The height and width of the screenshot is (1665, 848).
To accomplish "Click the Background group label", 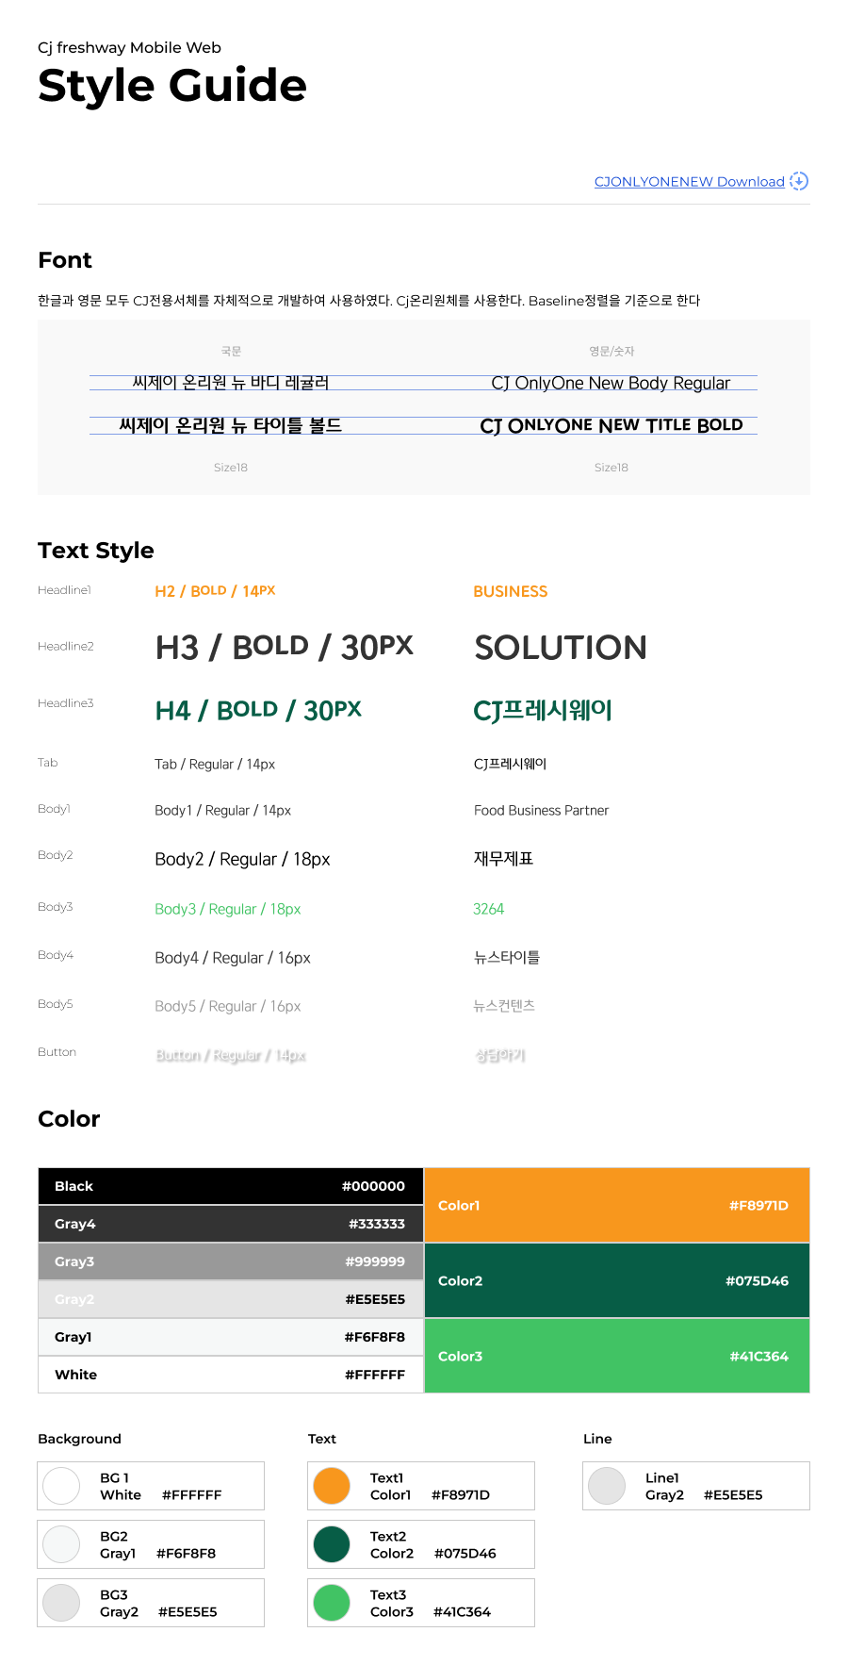I will (79, 1439).
